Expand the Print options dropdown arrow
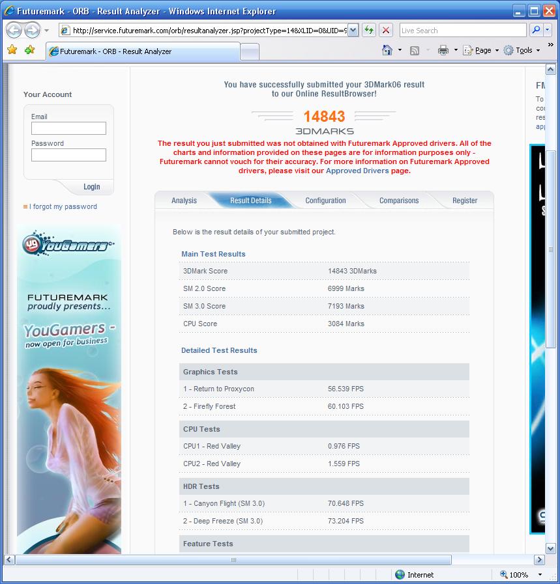560x584 pixels. [456, 50]
